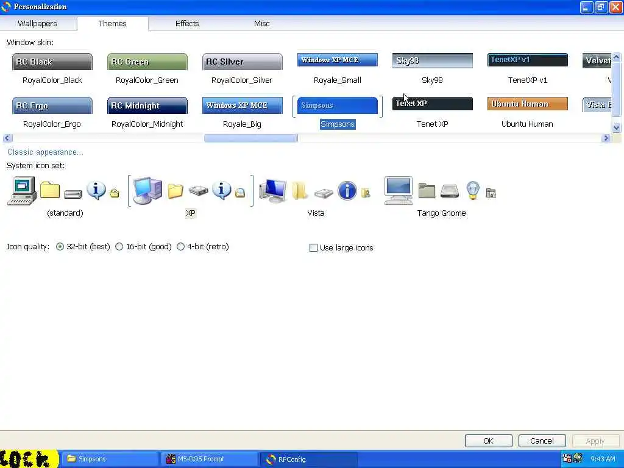Click the skin list scroll down arrow
The height and width of the screenshot is (468, 624).
pos(616,128)
